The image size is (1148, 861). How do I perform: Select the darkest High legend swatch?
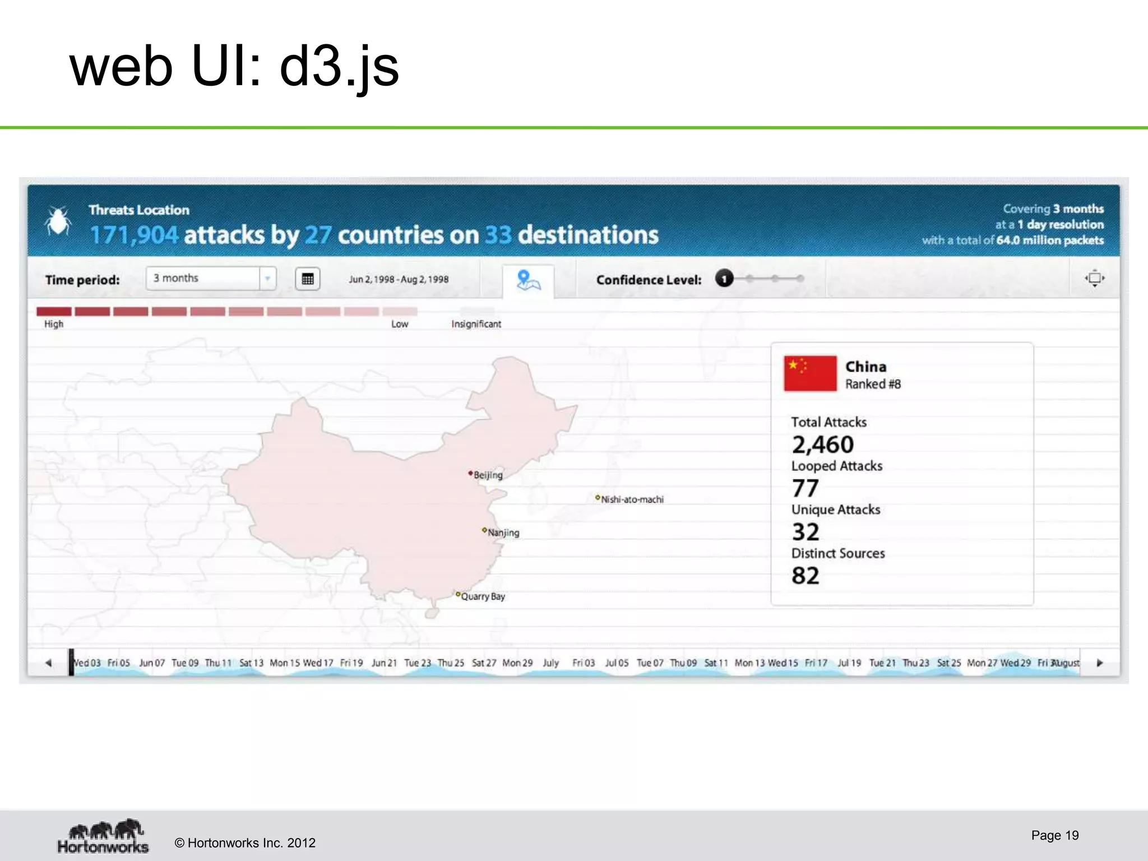pyautogui.click(x=54, y=311)
